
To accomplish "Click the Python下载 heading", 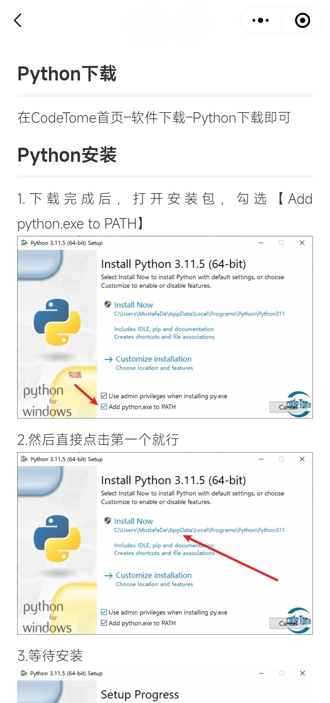I will pyautogui.click(x=67, y=74).
